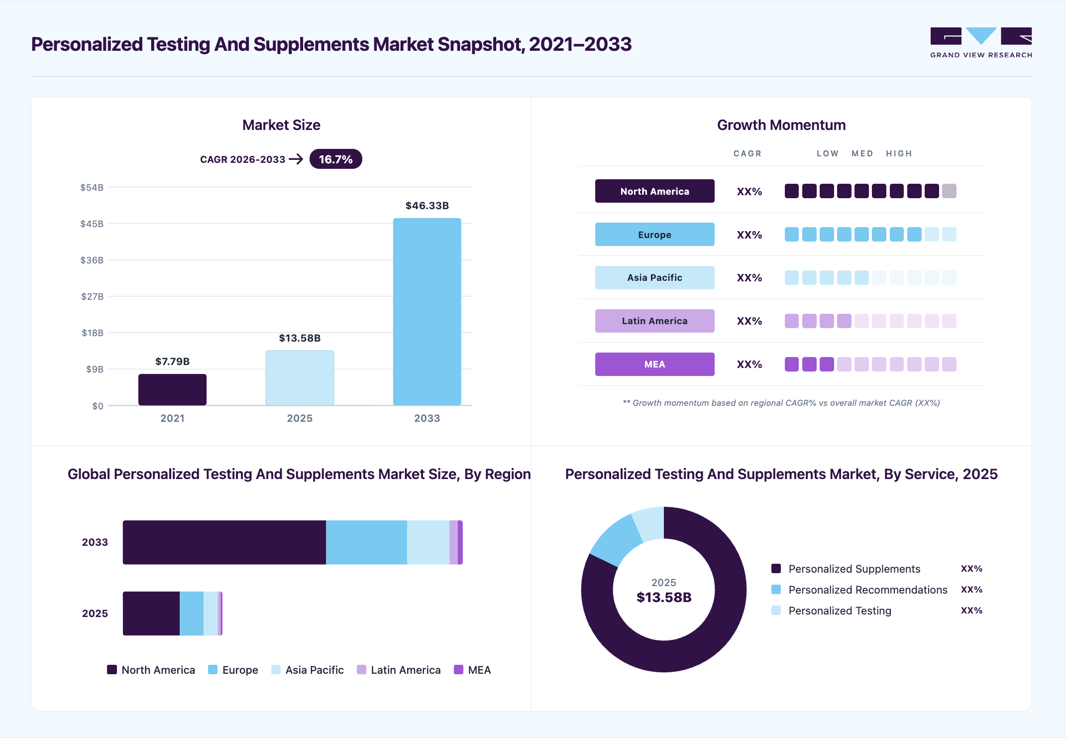1066x738 pixels.
Task: Click the HIGH column header
Action: click(x=899, y=153)
